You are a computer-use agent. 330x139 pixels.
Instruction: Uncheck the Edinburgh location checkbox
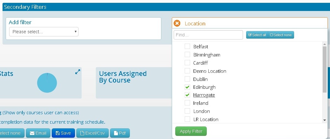click(187, 87)
